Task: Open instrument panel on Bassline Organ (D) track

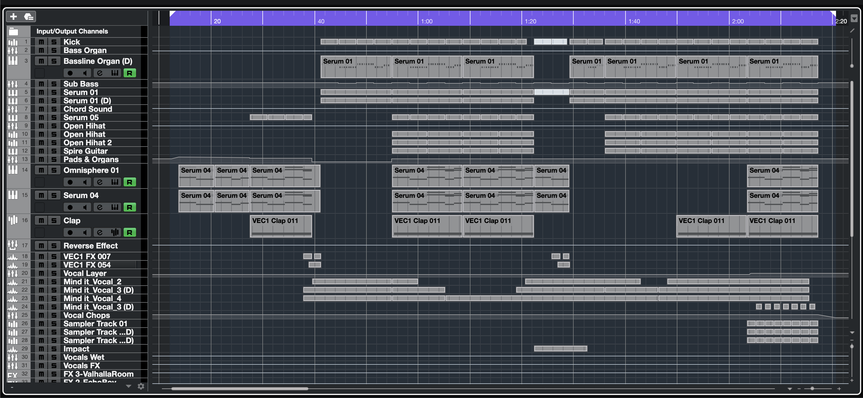Action: (x=115, y=73)
